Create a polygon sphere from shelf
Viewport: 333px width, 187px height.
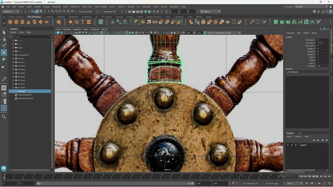pos(10,22)
